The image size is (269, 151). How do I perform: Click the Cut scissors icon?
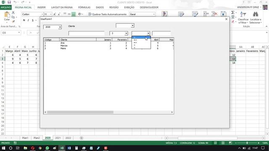13,13
